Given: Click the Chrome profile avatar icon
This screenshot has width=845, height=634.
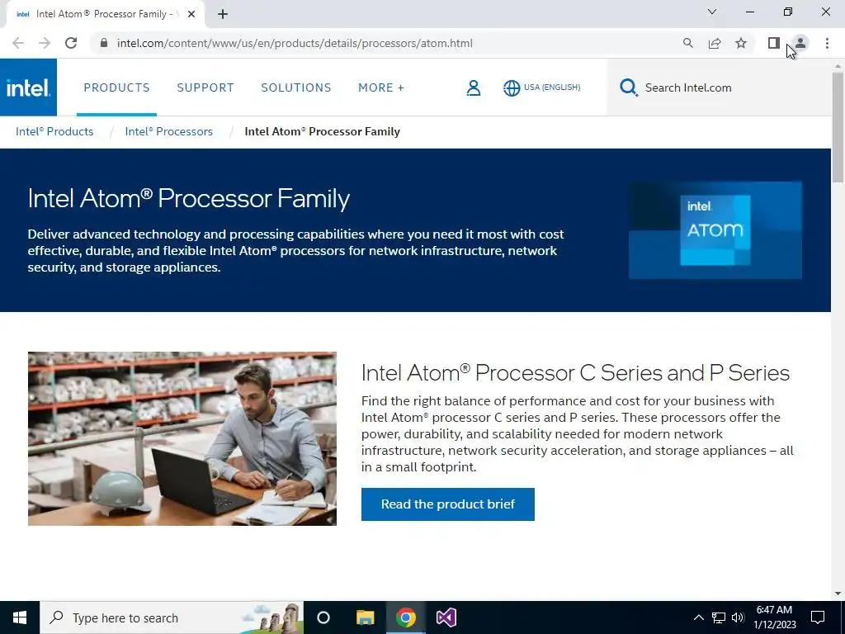Looking at the screenshot, I should click(x=800, y=43).
